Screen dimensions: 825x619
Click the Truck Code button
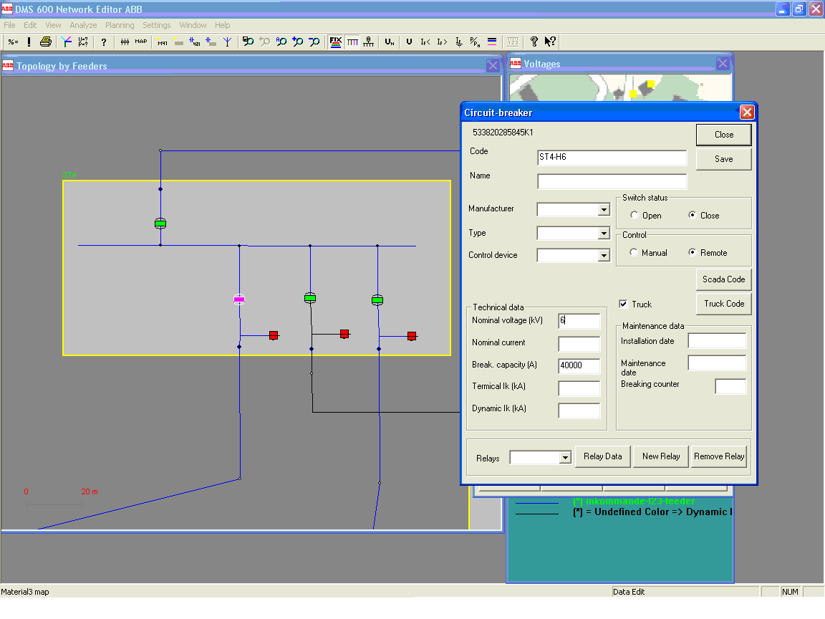click(x=723, y=304)
